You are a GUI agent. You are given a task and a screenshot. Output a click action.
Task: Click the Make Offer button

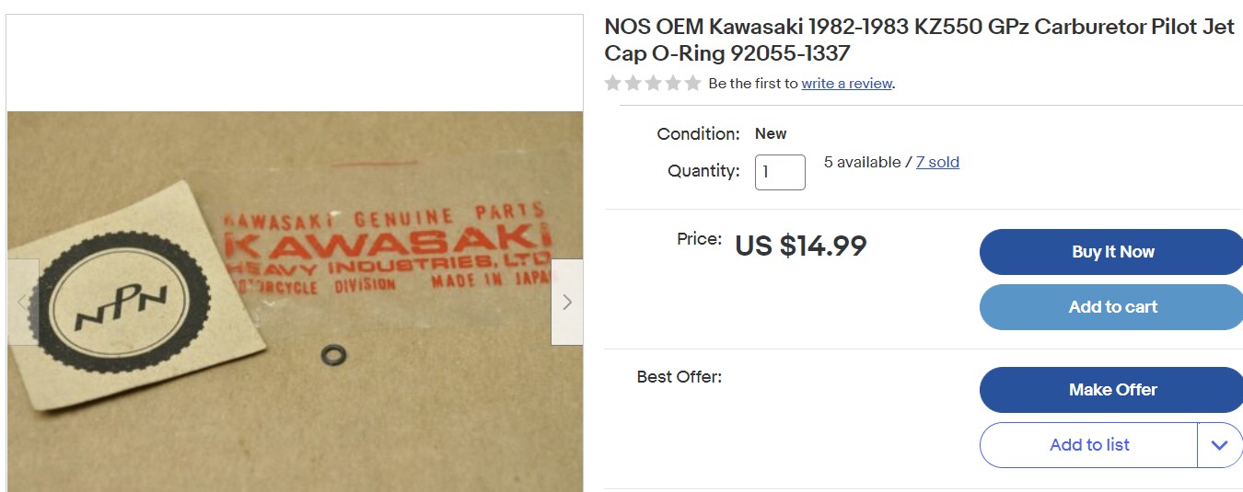[1112, 390]
